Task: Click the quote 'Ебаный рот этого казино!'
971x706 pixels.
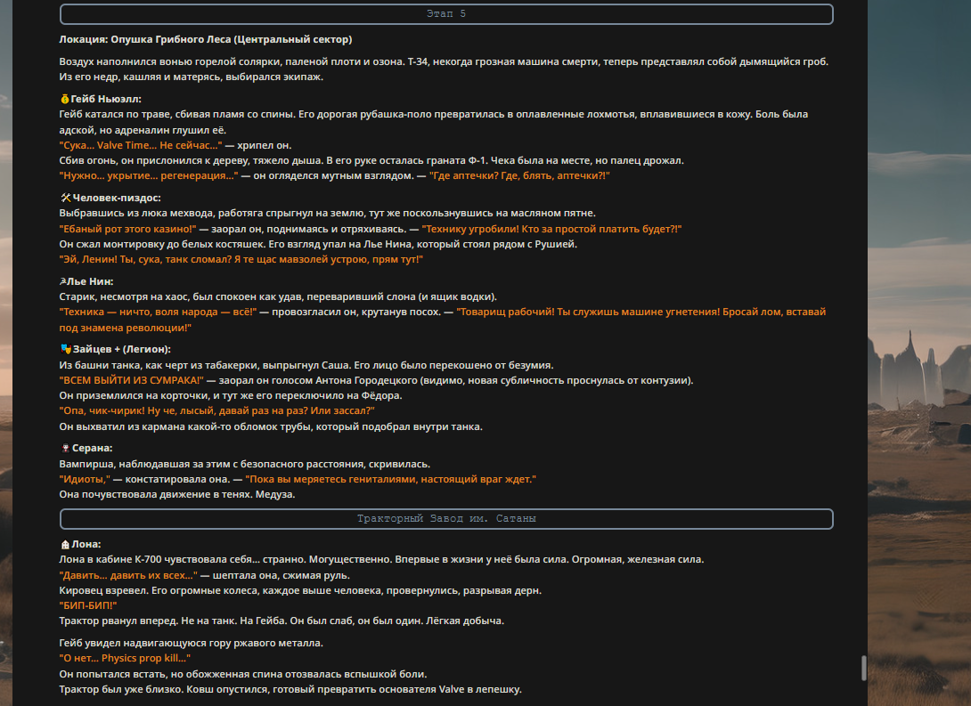Action: pos(127,229)
